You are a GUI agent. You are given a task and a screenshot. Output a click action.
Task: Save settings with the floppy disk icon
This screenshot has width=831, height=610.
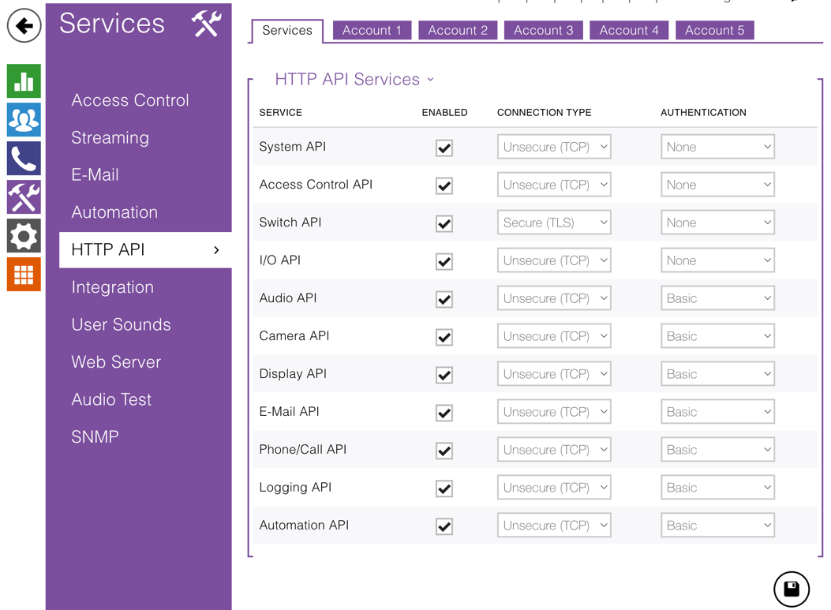[x=791, y=589]
